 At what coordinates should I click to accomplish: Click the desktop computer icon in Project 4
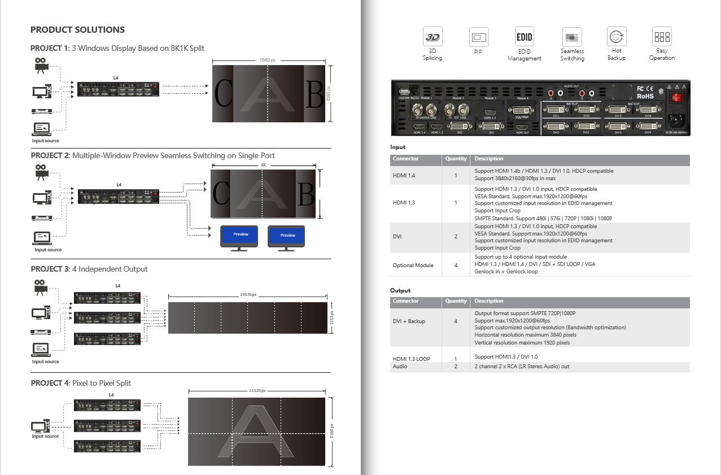point(41,426)
